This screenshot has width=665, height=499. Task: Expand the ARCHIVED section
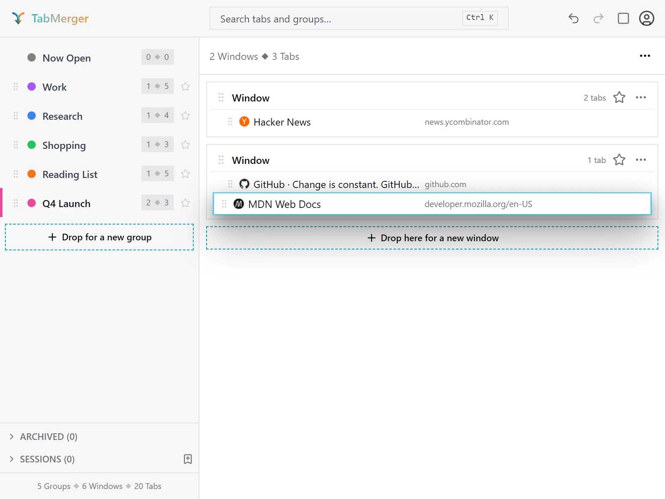tap(44, 437)
